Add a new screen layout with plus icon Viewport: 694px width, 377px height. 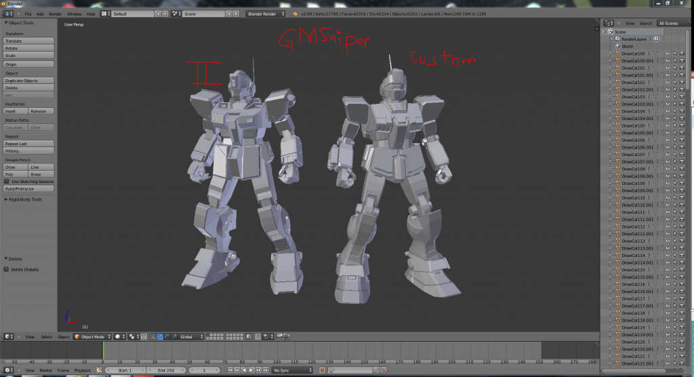[158, 14]
